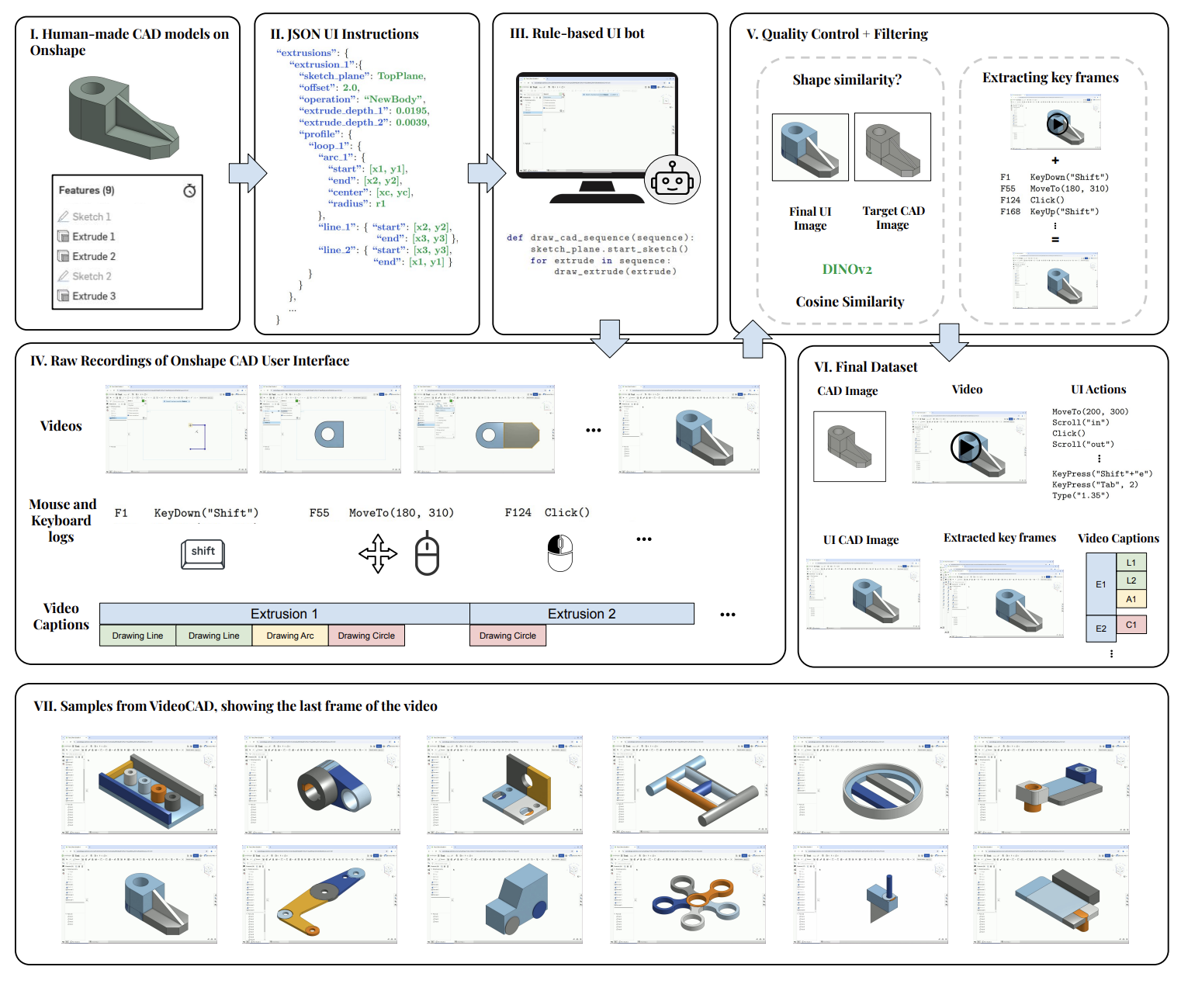
Task: Click Drawing Circle block under Extrusion 2
Action: pos(507,636)
